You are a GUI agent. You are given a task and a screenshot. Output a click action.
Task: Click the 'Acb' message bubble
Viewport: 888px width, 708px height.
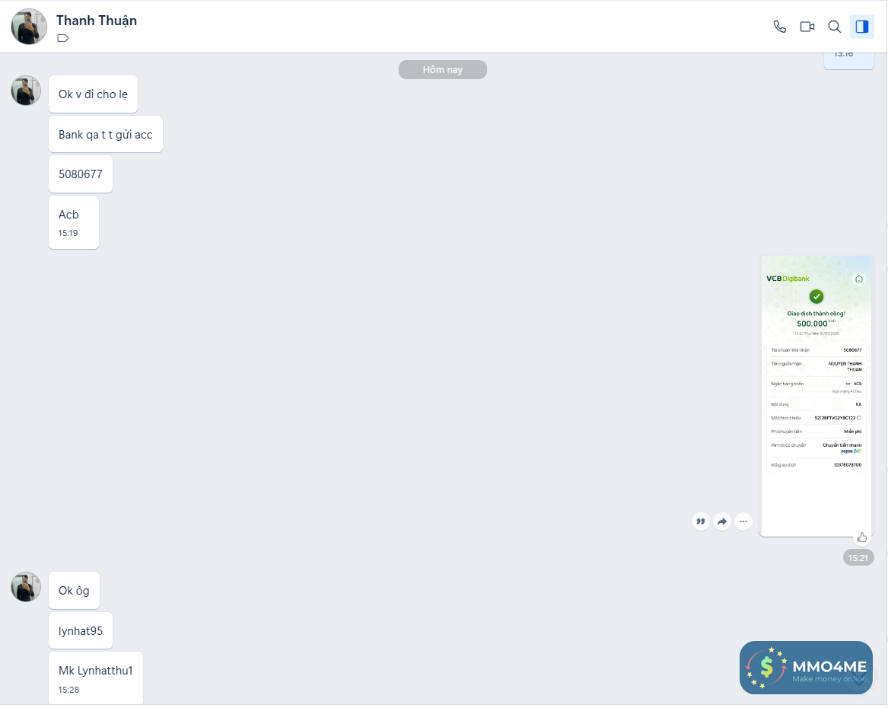(x=74, y=222)
